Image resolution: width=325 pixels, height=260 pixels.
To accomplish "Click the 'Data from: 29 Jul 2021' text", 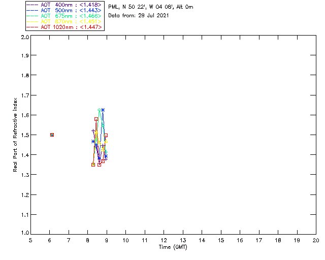I will click(x=139, y=16).
